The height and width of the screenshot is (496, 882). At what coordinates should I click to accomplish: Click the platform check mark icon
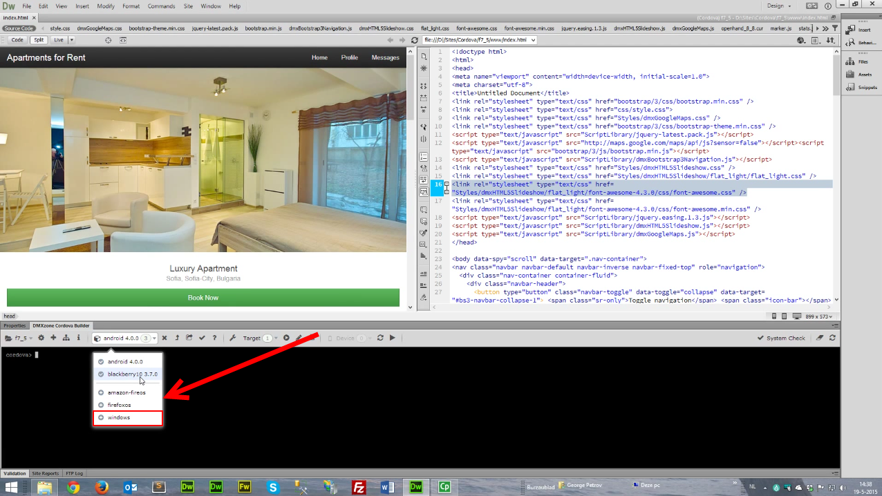click(x=202, y=338)
